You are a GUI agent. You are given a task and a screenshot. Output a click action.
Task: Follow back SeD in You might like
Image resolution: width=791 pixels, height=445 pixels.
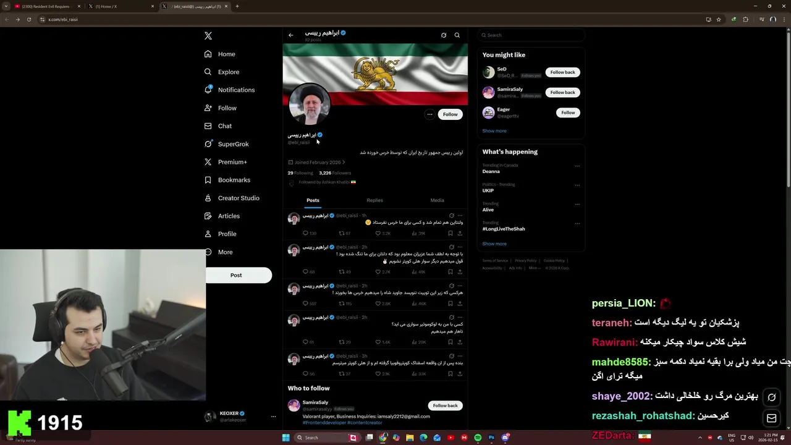tap(562, 72)
